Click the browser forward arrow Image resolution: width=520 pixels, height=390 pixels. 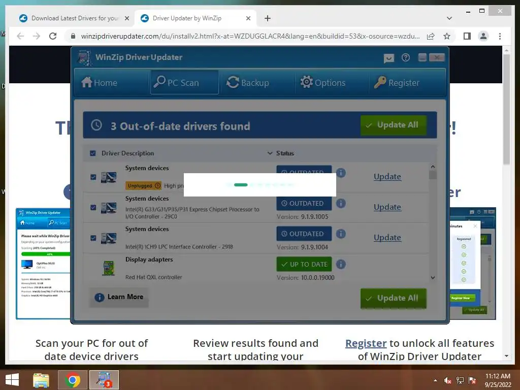click(37, 36)
